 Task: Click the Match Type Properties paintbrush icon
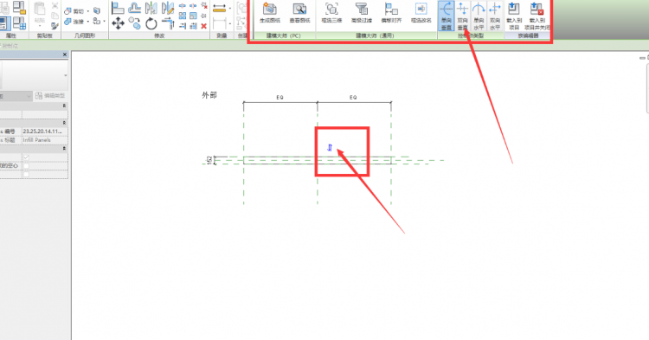point(55,26)
